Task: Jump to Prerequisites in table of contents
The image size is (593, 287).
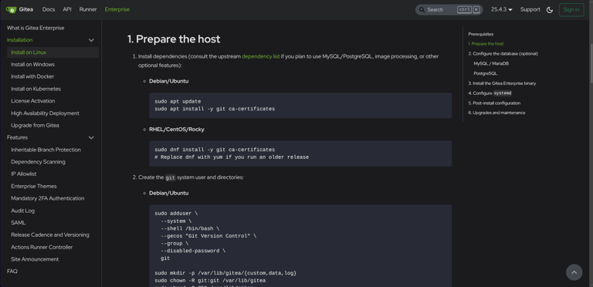Action: point(481,34)
